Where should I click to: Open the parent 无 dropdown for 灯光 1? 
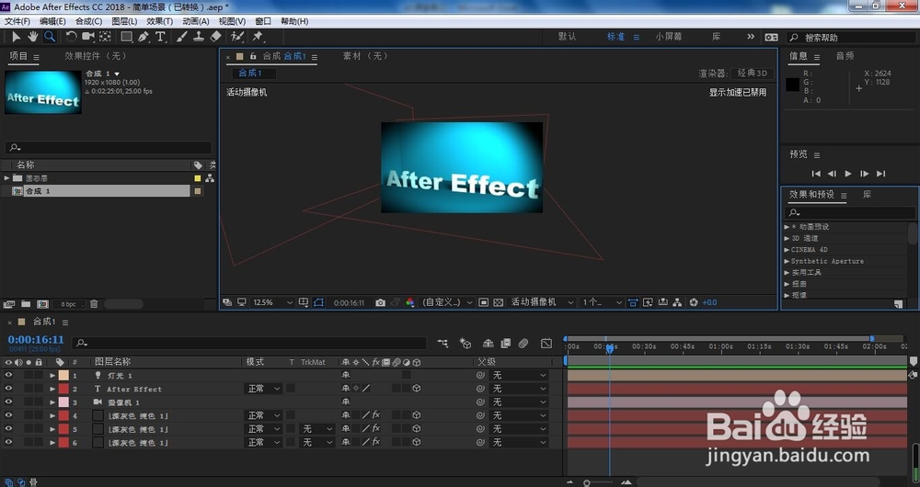click(x=519, y=375)
